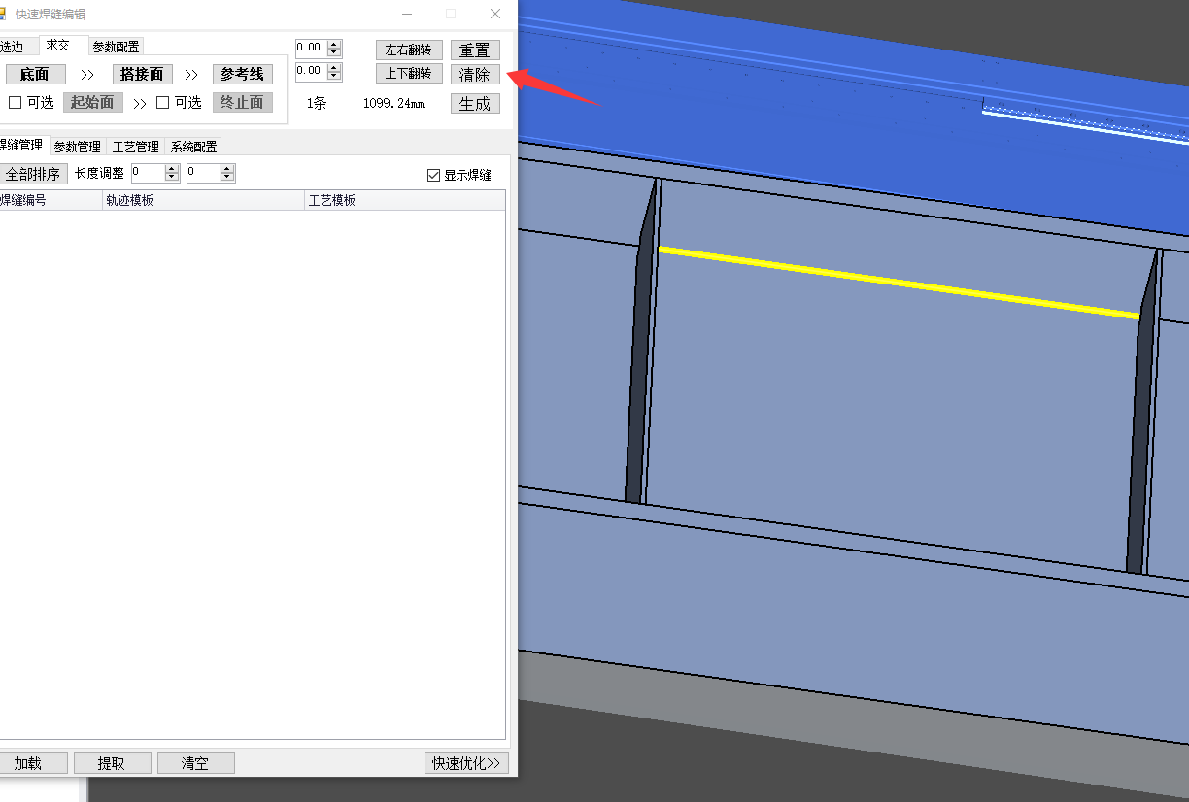Screen dimensions: 1189x802
Task: Click 生成 to generate the weld seam
Action: [475, 103]
